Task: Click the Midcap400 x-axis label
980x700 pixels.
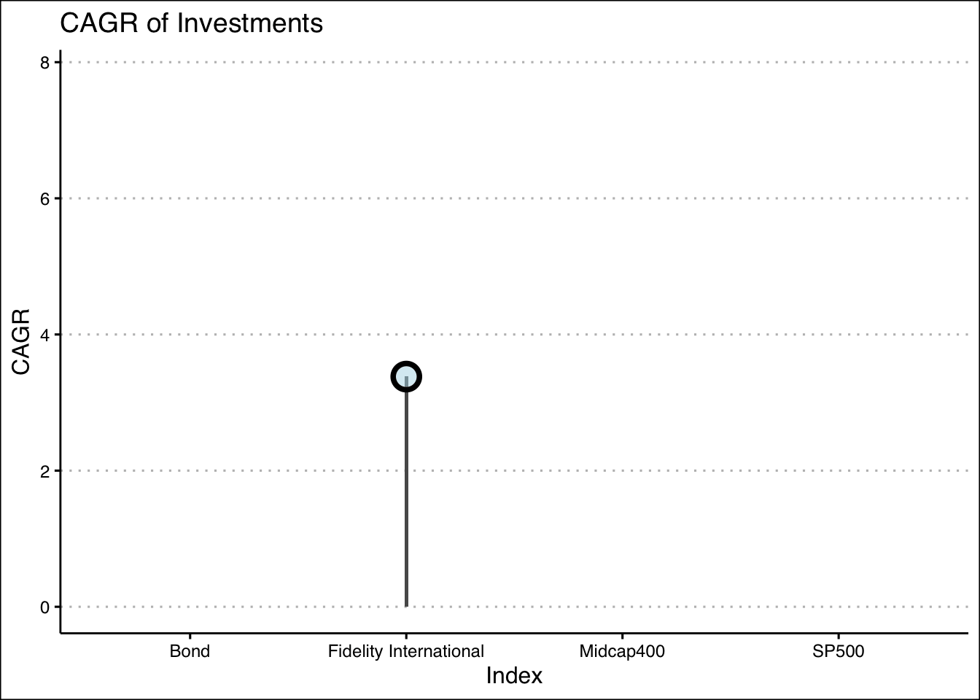Action: pos(622,651)
